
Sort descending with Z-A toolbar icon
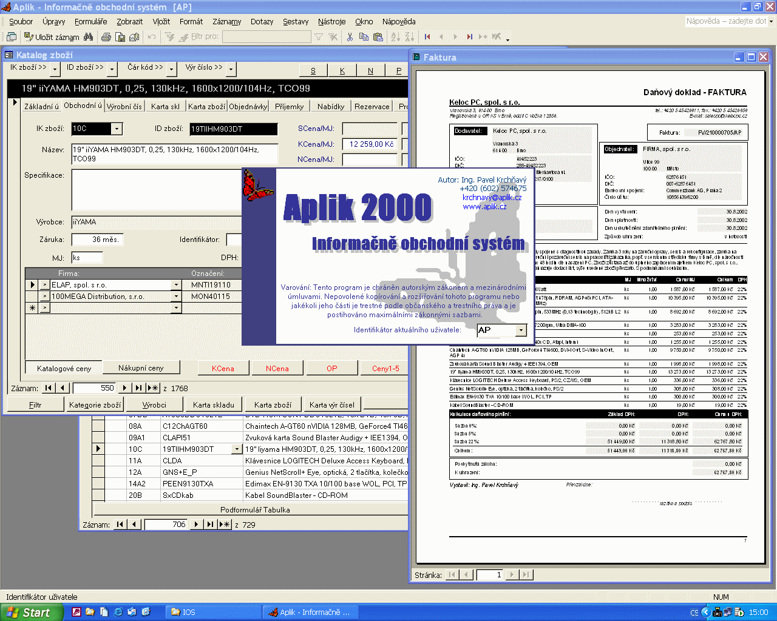(x=410, y=37)
